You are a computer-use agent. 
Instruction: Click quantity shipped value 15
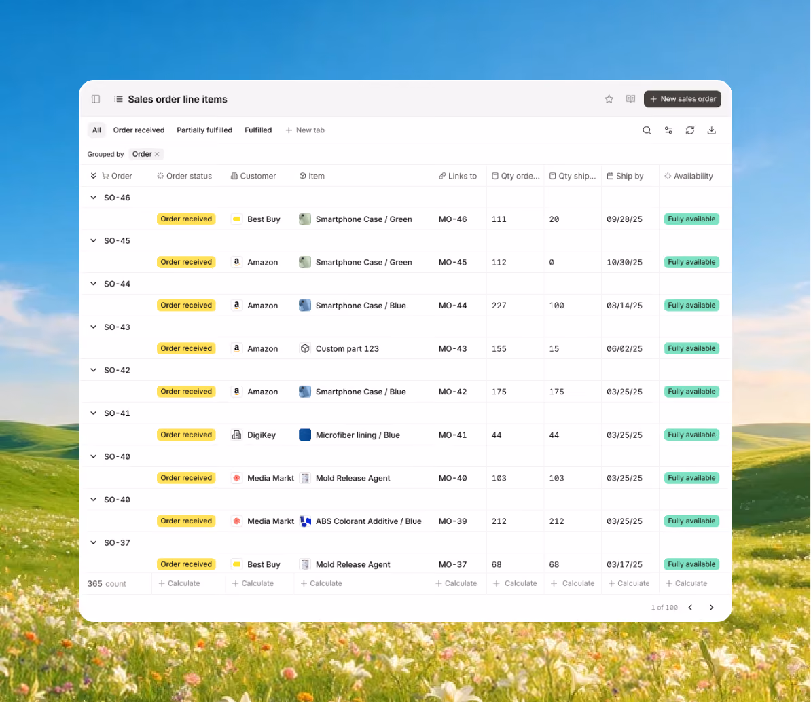tap(554, 348)
